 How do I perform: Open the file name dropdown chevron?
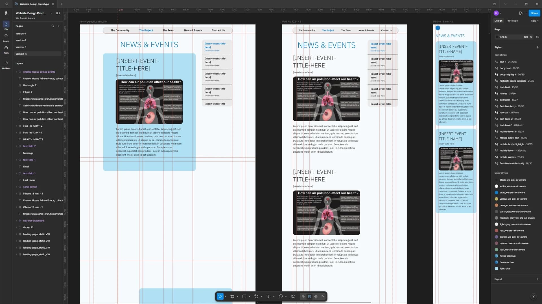(51, 13)
